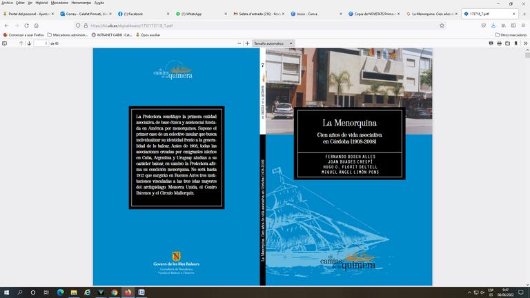Open the Firefox hamburger application menu
This screenshot has height=298, width=530.
coord(523,26)
